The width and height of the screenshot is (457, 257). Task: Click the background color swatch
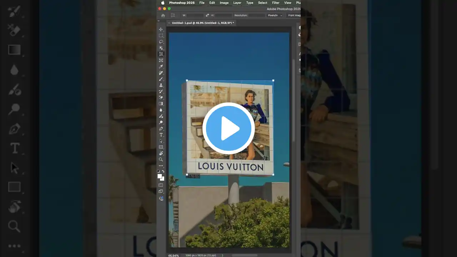(162, 178)
